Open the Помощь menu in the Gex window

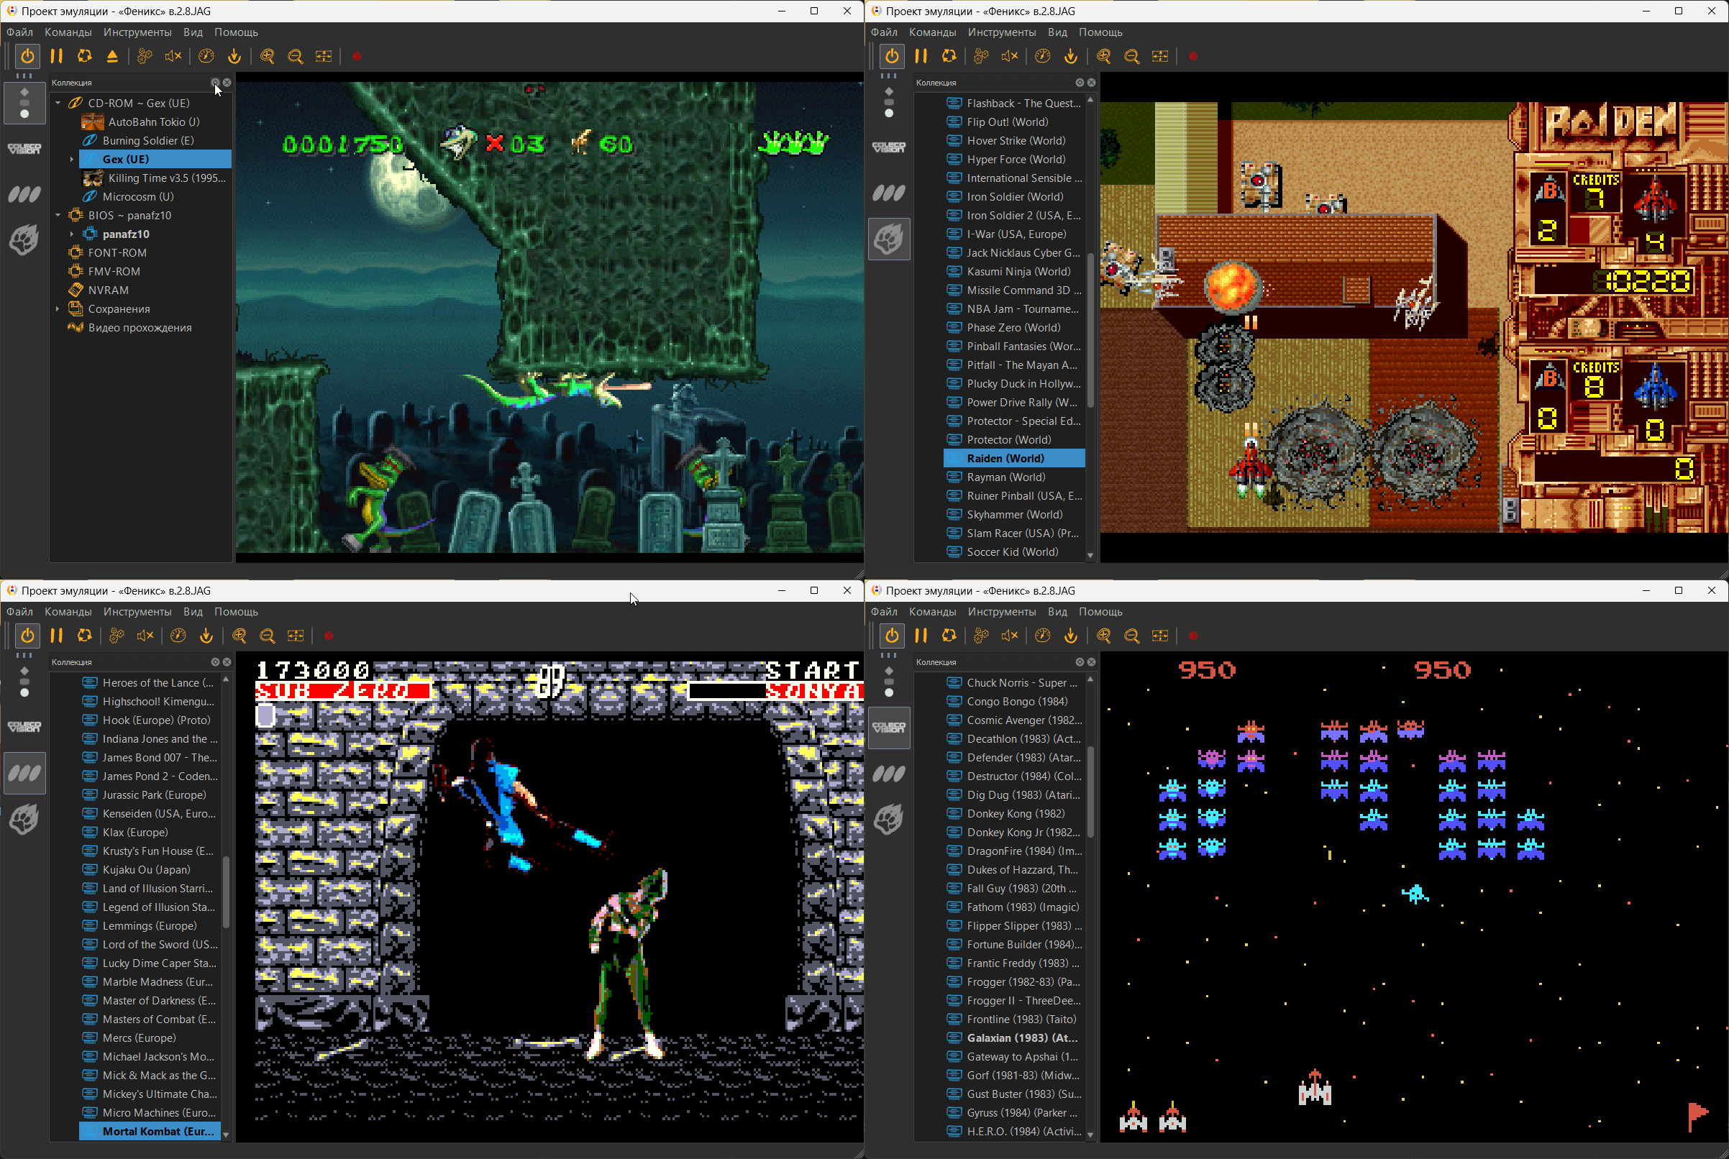click(x=236, y=32)
